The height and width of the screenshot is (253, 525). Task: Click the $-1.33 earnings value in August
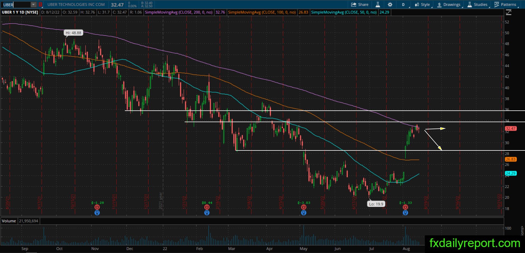[405, 203]
